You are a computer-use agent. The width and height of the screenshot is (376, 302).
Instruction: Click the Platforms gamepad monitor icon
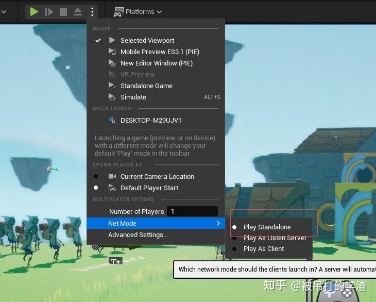[x=118, y=12]
